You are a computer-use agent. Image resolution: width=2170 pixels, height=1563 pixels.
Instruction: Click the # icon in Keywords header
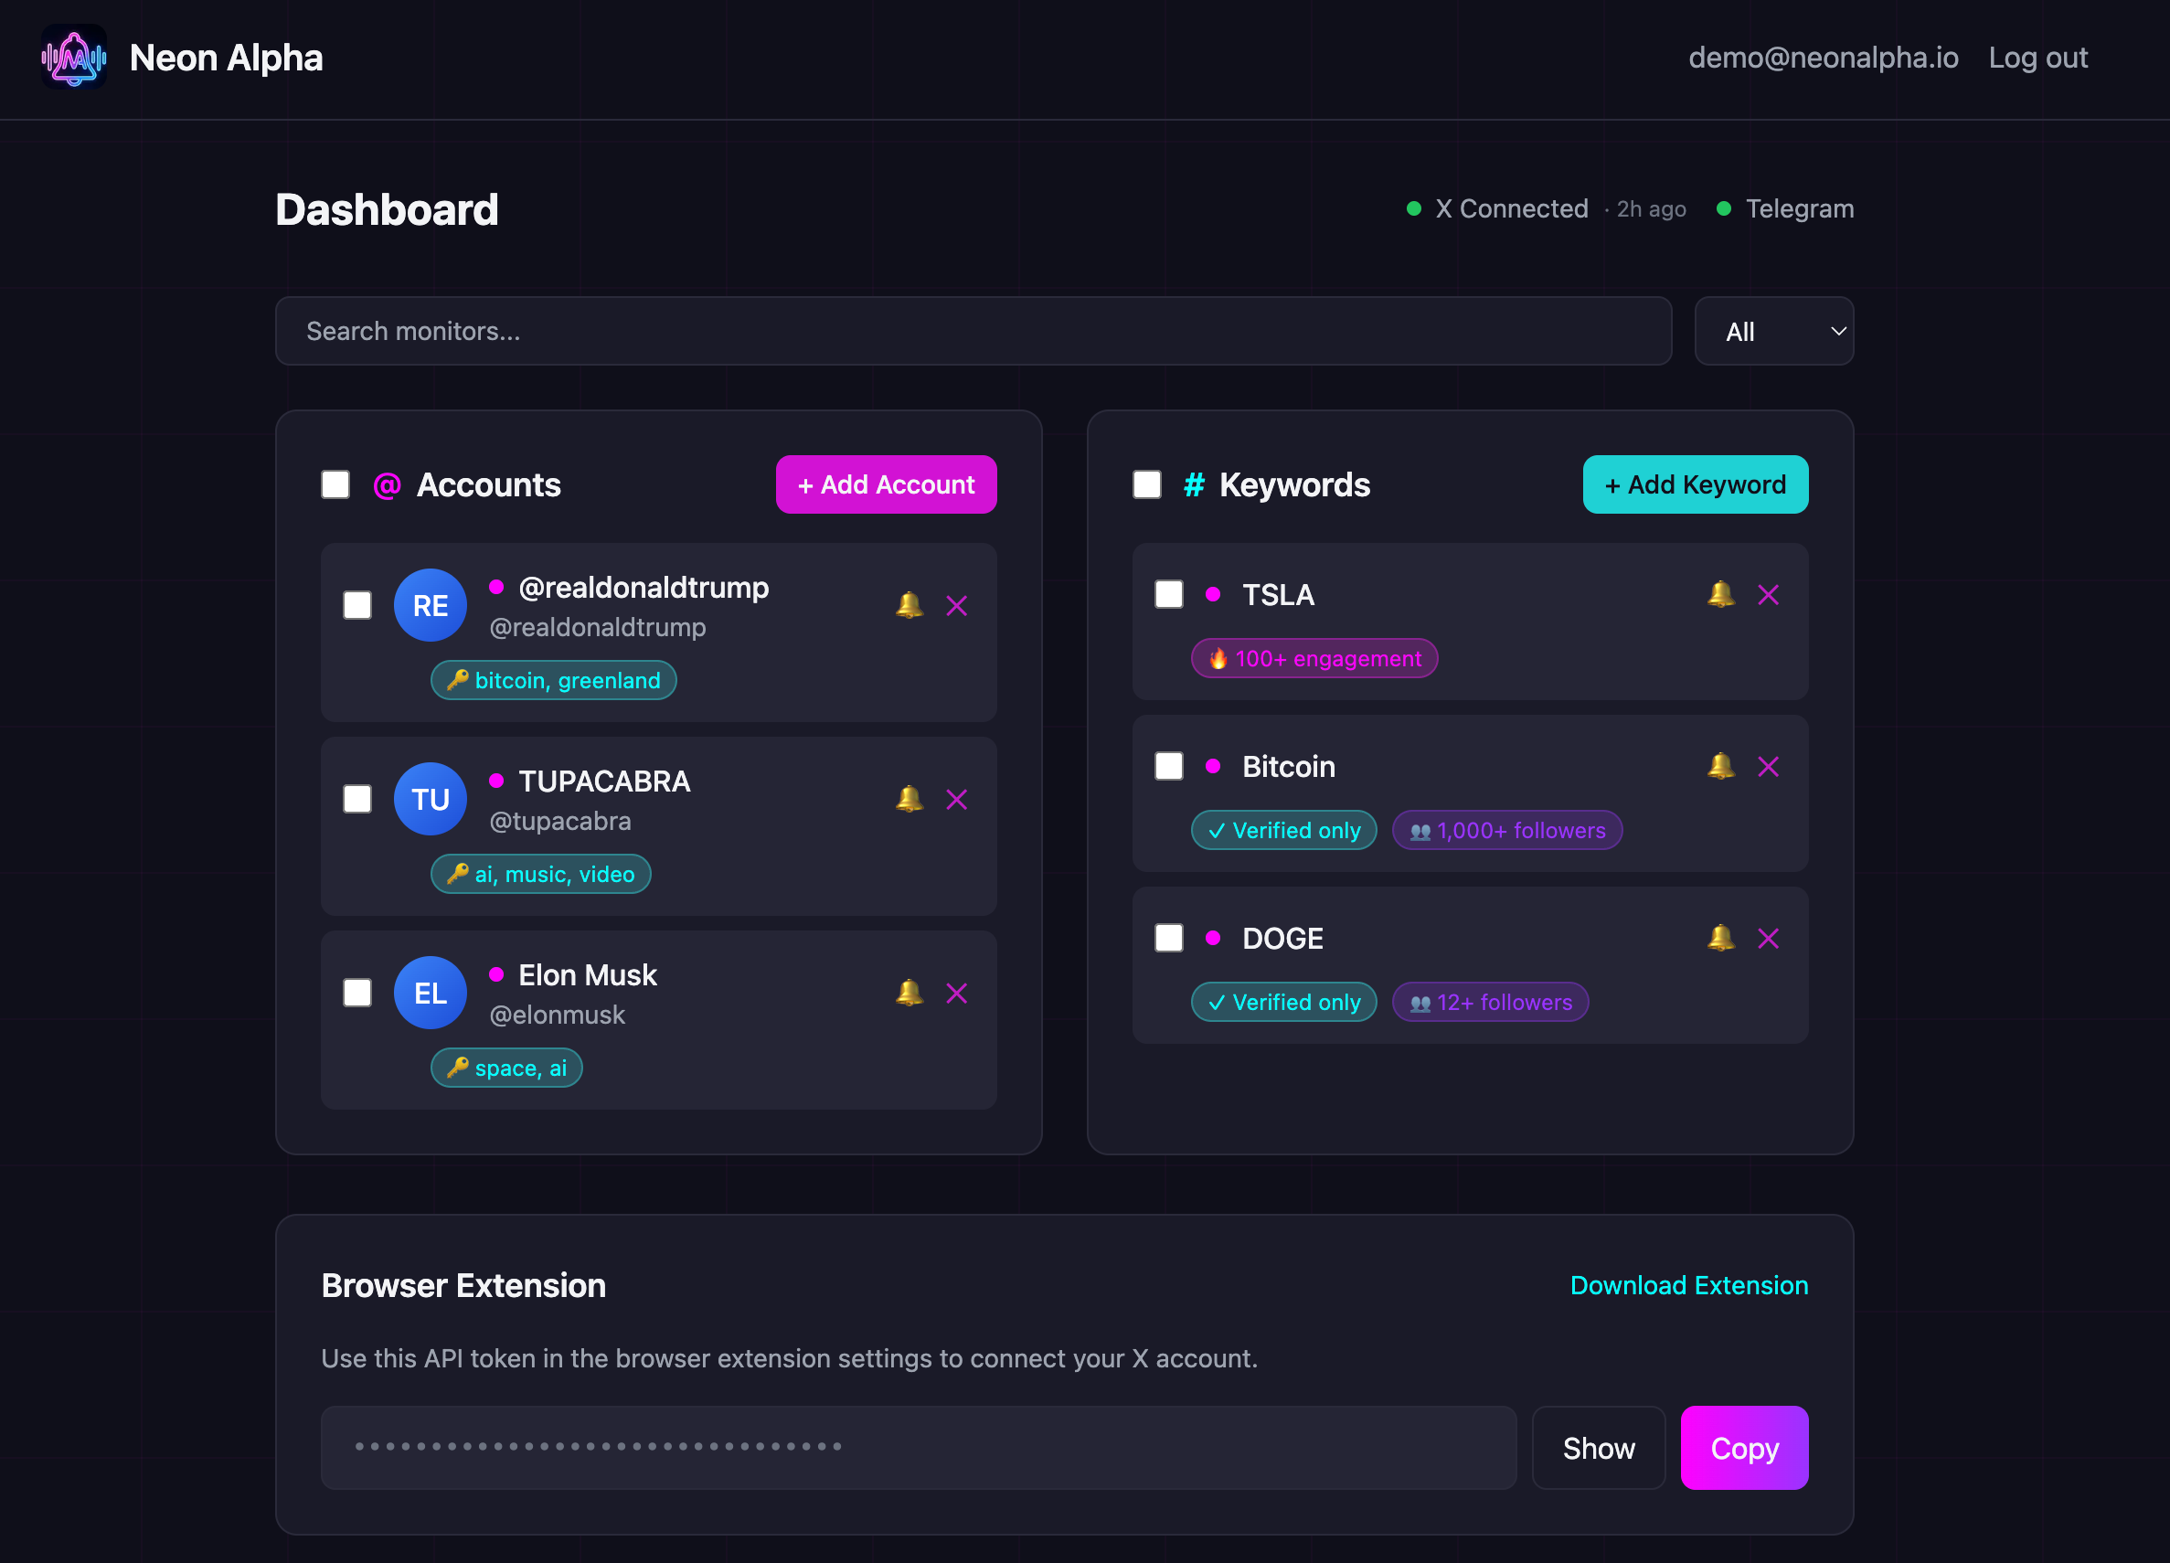[1192, 485]
